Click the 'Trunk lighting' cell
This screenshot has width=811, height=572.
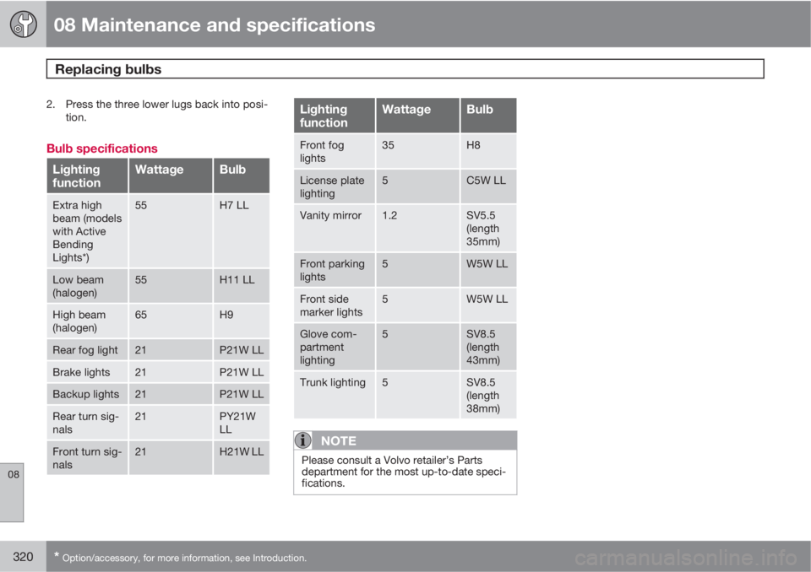coord(335,396)
